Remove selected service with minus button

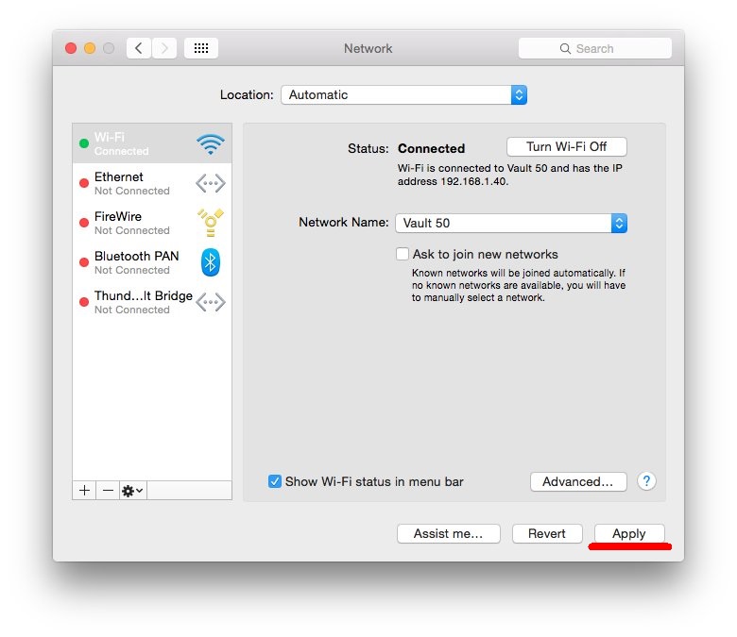point(108,491)
